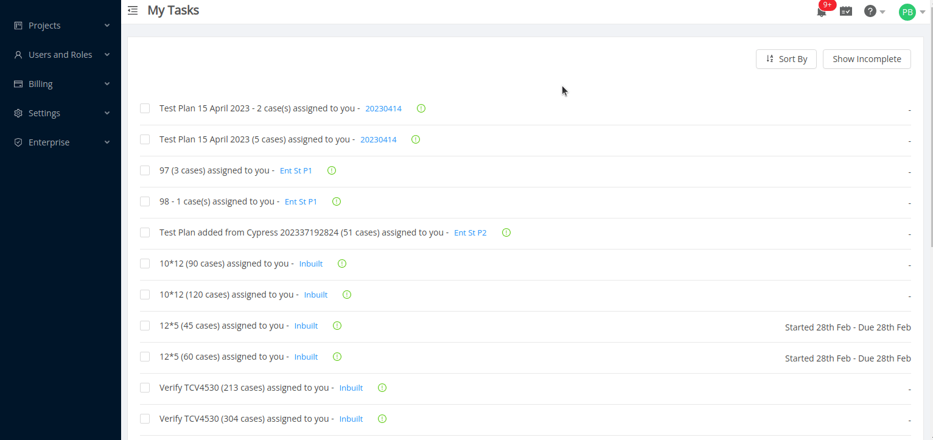Open Enterprise in the sidebar

coord(61,142)
